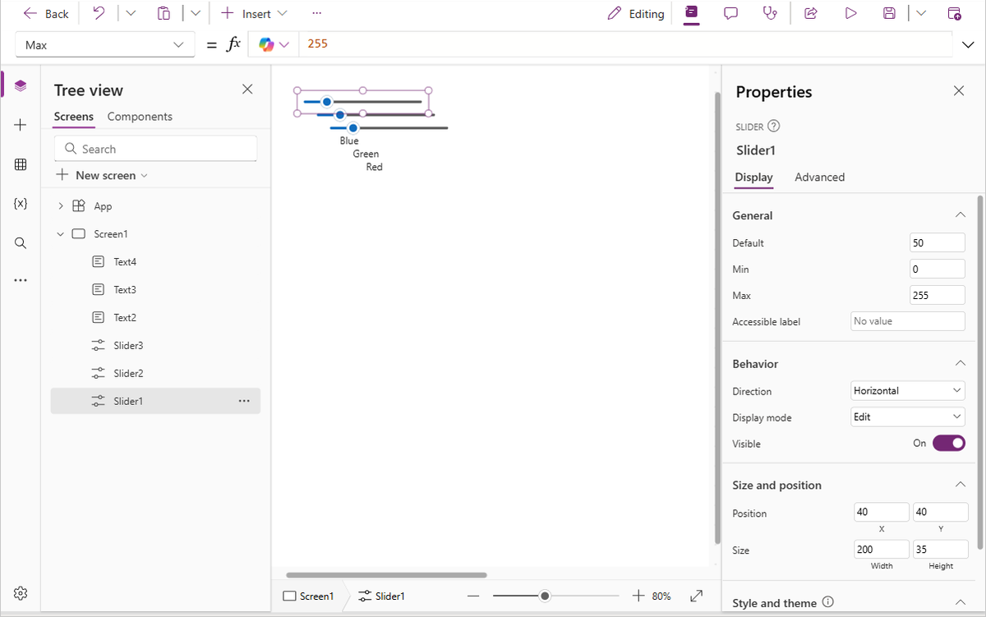Image resolution: width=986 pixels, height=617 pixels.
Task: Open the Settings gear icon
Action: click(21, 593)
